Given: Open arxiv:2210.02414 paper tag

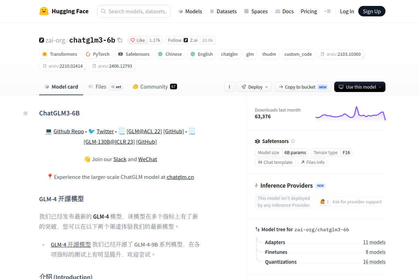Looking at the screenshot, I should tap(63, 66).
